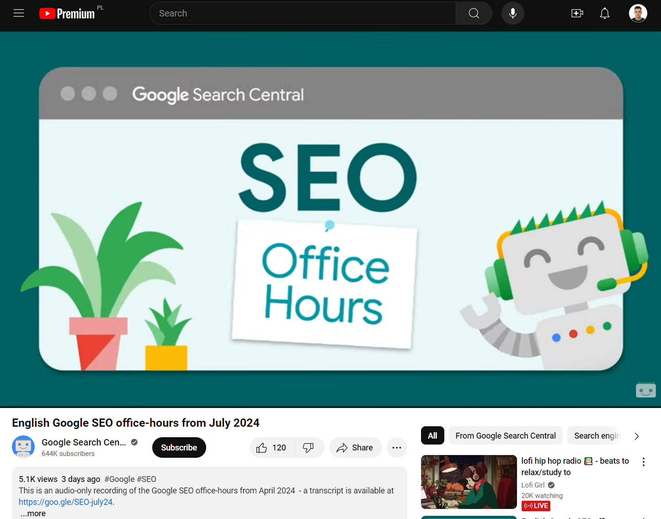Click the LIVE badge

click(x=536, y=506)
